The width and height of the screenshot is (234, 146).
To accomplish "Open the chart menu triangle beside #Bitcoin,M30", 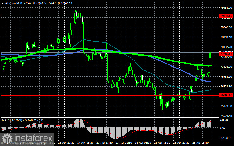I will click(x=3, y=3).
